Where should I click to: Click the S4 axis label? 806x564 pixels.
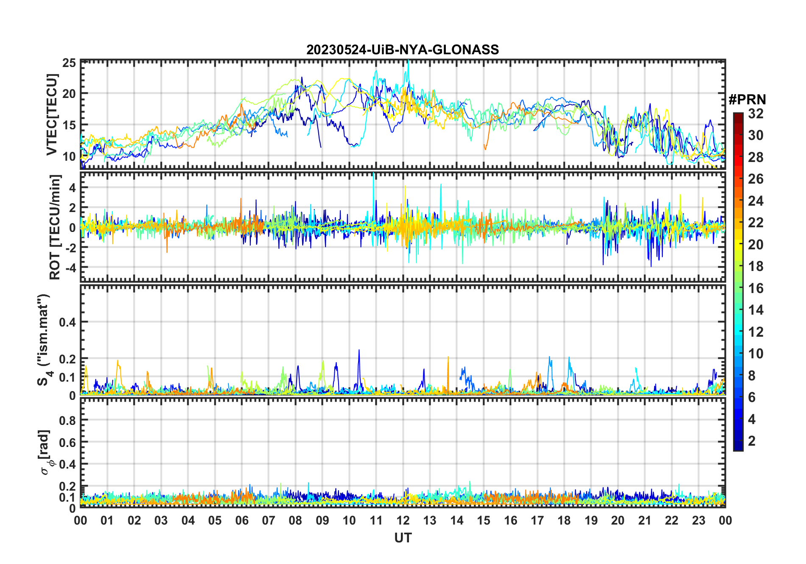[44, 340]
